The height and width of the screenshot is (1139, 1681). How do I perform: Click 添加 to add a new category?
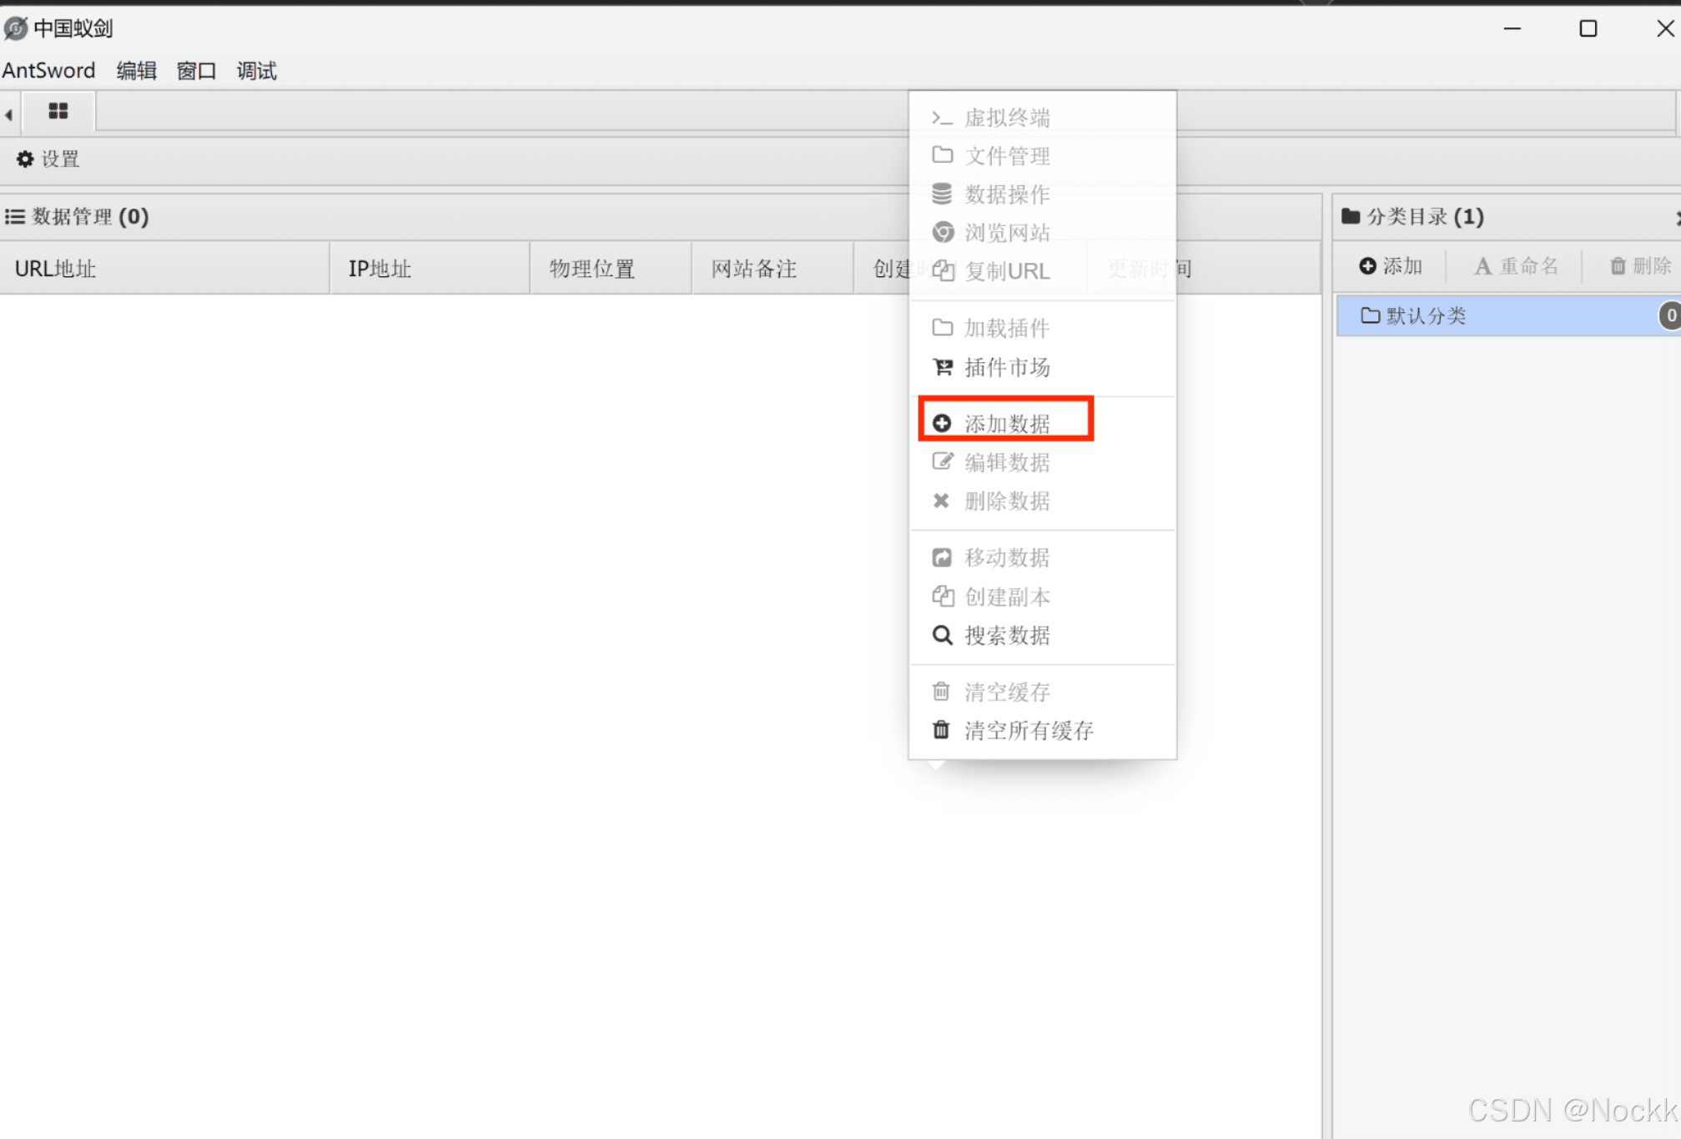coord(1390,265)
